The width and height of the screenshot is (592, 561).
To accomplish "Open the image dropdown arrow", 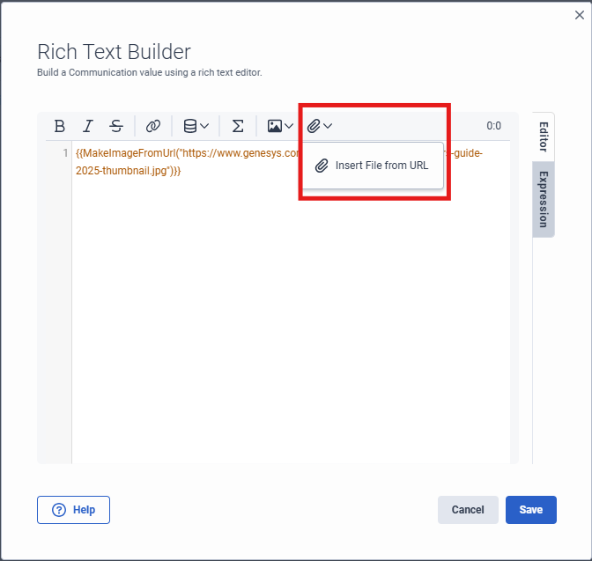I will pos(289,126).
